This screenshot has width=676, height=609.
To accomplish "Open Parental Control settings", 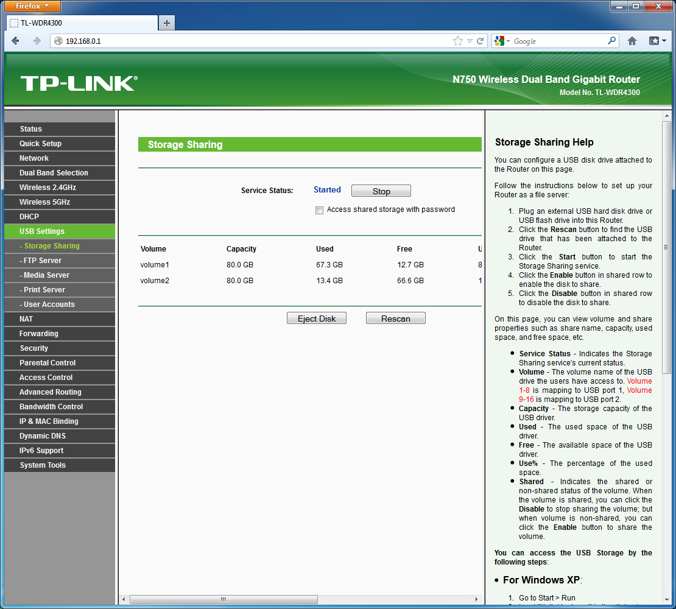I will click(60, 364).
